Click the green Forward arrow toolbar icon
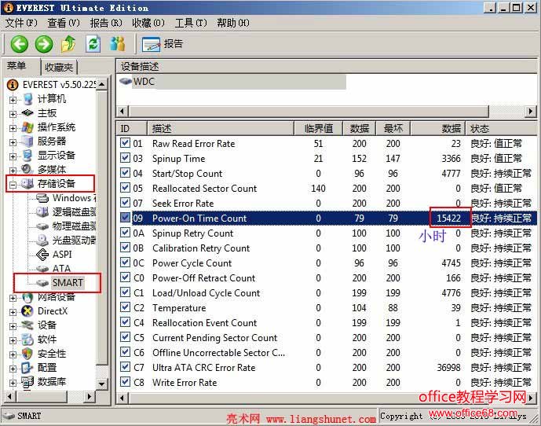 coord(44,44)
